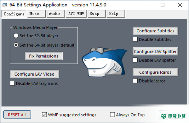189x123 pixels.
Task: Click the shark app icon in title bar
Action: tap(4, 5)
